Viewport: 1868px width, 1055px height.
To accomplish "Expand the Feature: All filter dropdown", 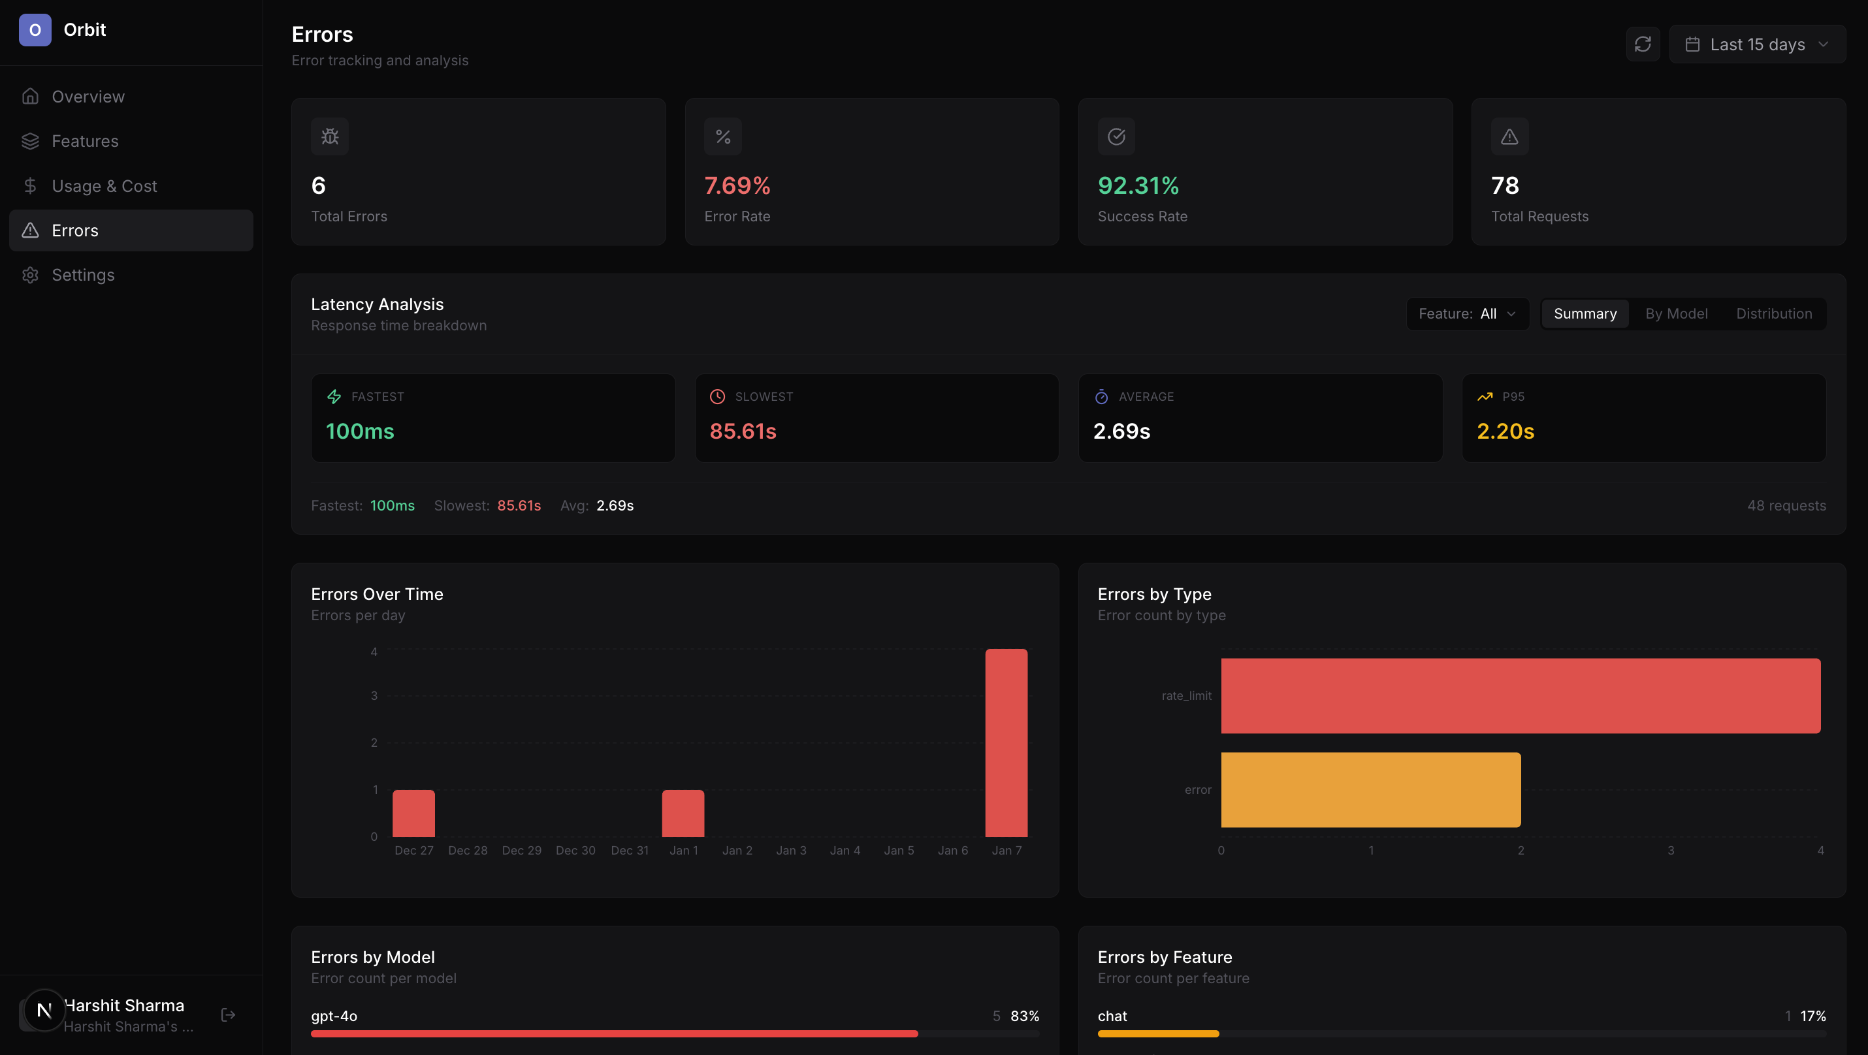I will coord(1467,313).
